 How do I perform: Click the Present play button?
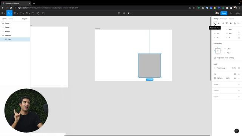coord(231,13)
